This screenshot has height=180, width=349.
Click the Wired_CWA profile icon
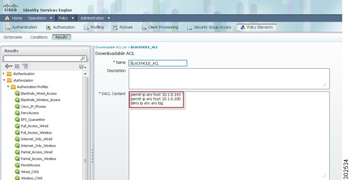[x=18, y=172]
